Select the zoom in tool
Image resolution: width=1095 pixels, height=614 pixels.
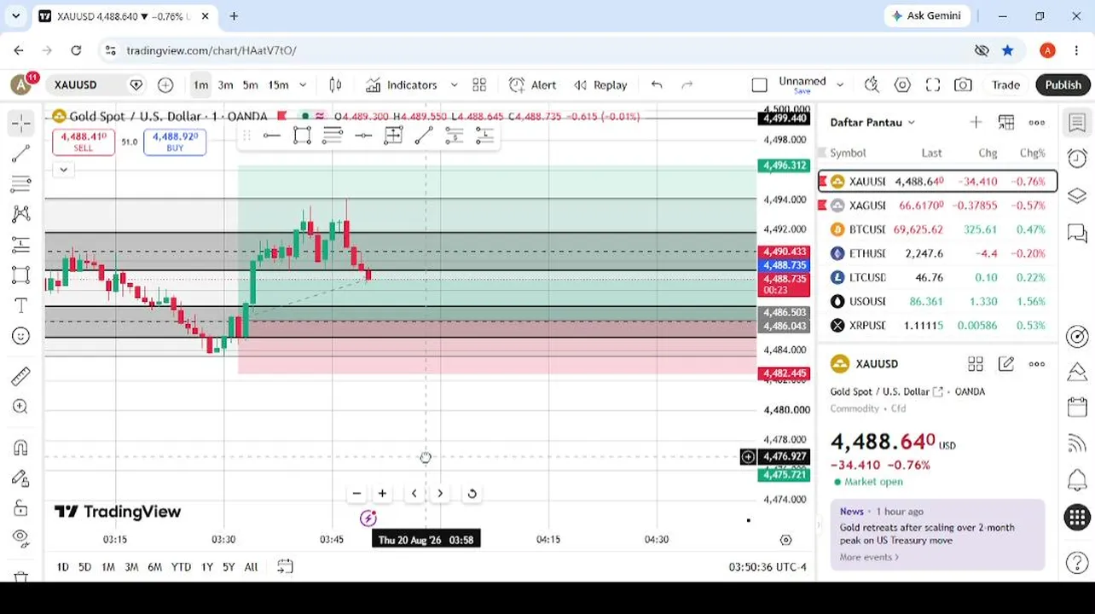[21, 407]
